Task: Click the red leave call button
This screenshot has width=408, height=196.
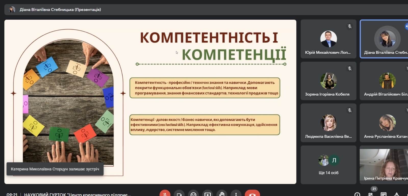Action: [252, 194]
